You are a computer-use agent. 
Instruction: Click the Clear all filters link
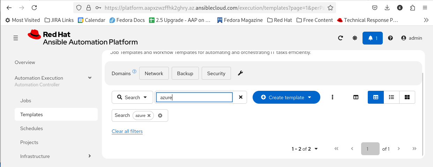point(127,131)
